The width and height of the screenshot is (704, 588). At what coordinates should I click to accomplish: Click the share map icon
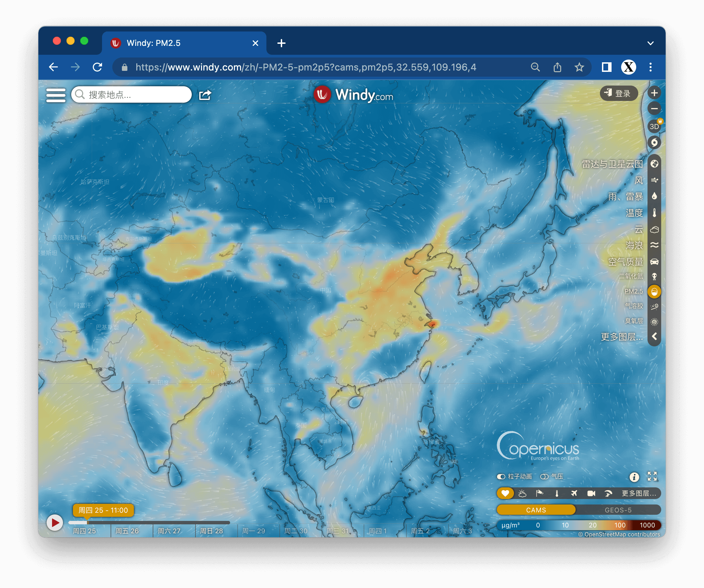coord(205,95)
